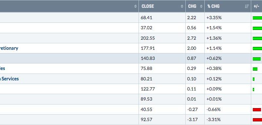The width and height of the screenshot is (262, 125).
Task: Select the highlighted +0.62% cell
Action: (x=228, y=58)
